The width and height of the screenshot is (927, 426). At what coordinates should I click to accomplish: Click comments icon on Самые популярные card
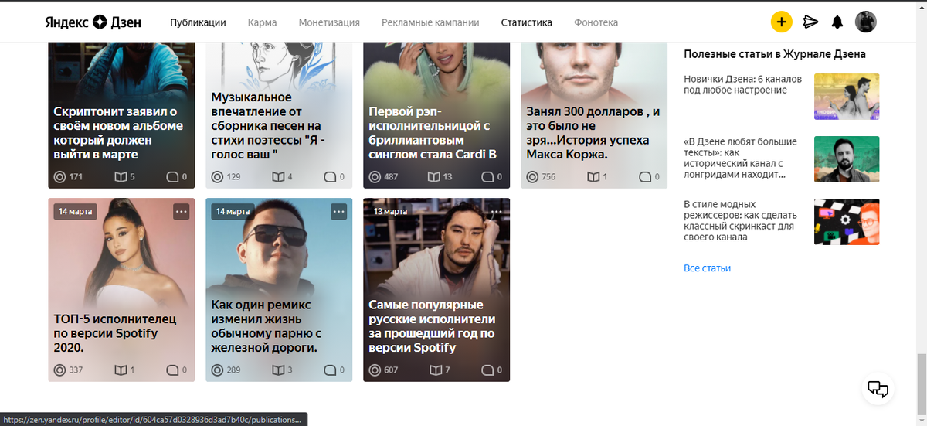(487, 370)
